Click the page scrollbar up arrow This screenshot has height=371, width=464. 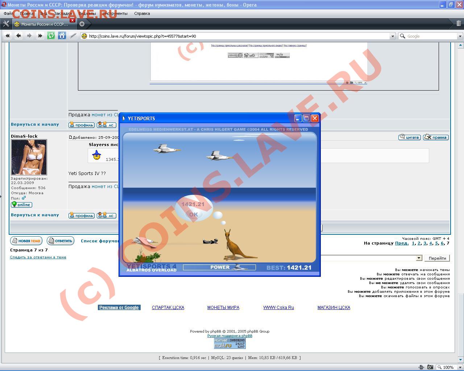[460, 45]
